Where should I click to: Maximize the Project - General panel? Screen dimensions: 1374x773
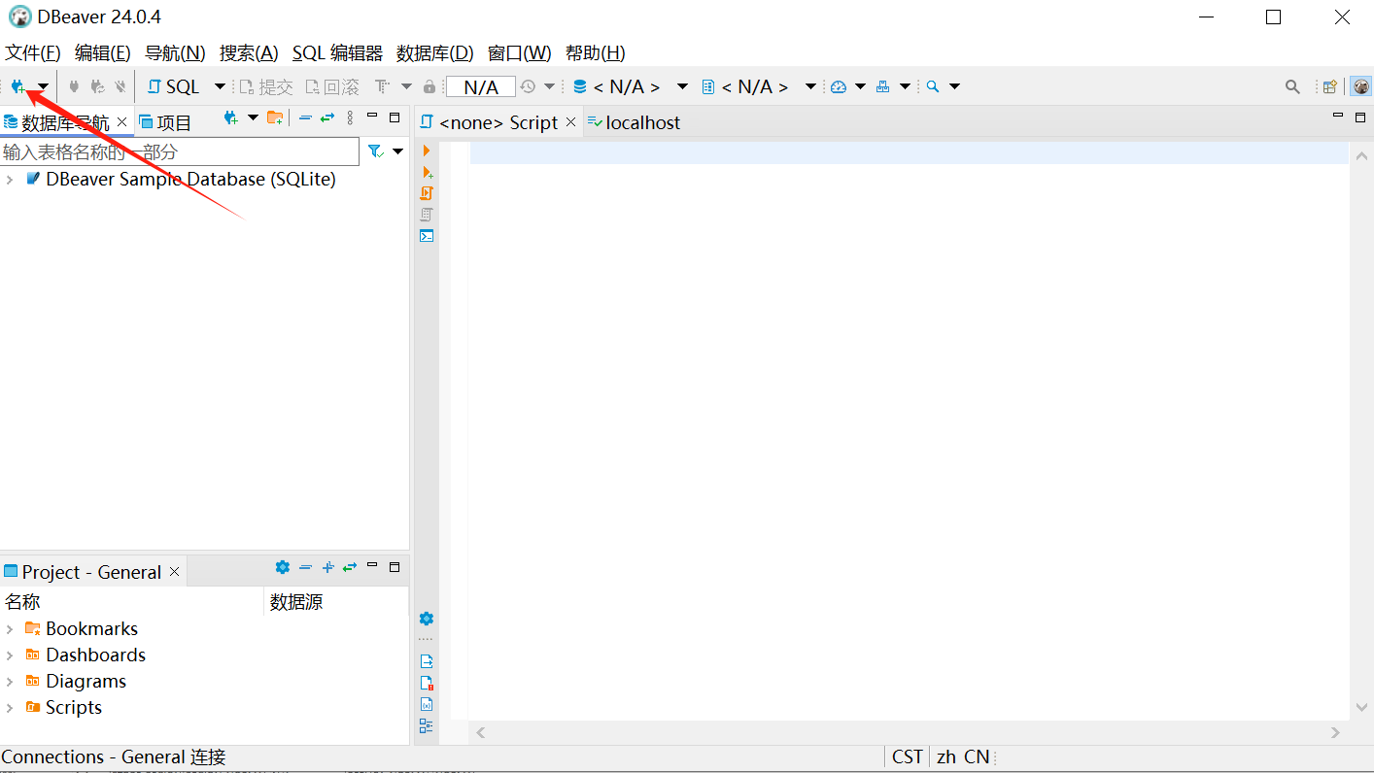[x=395, y=567]
